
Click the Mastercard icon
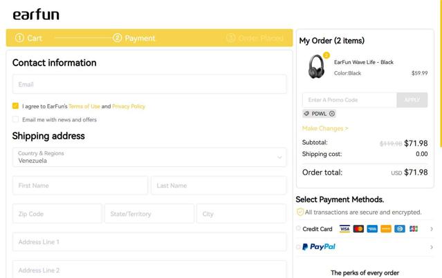tap(358, 229)
